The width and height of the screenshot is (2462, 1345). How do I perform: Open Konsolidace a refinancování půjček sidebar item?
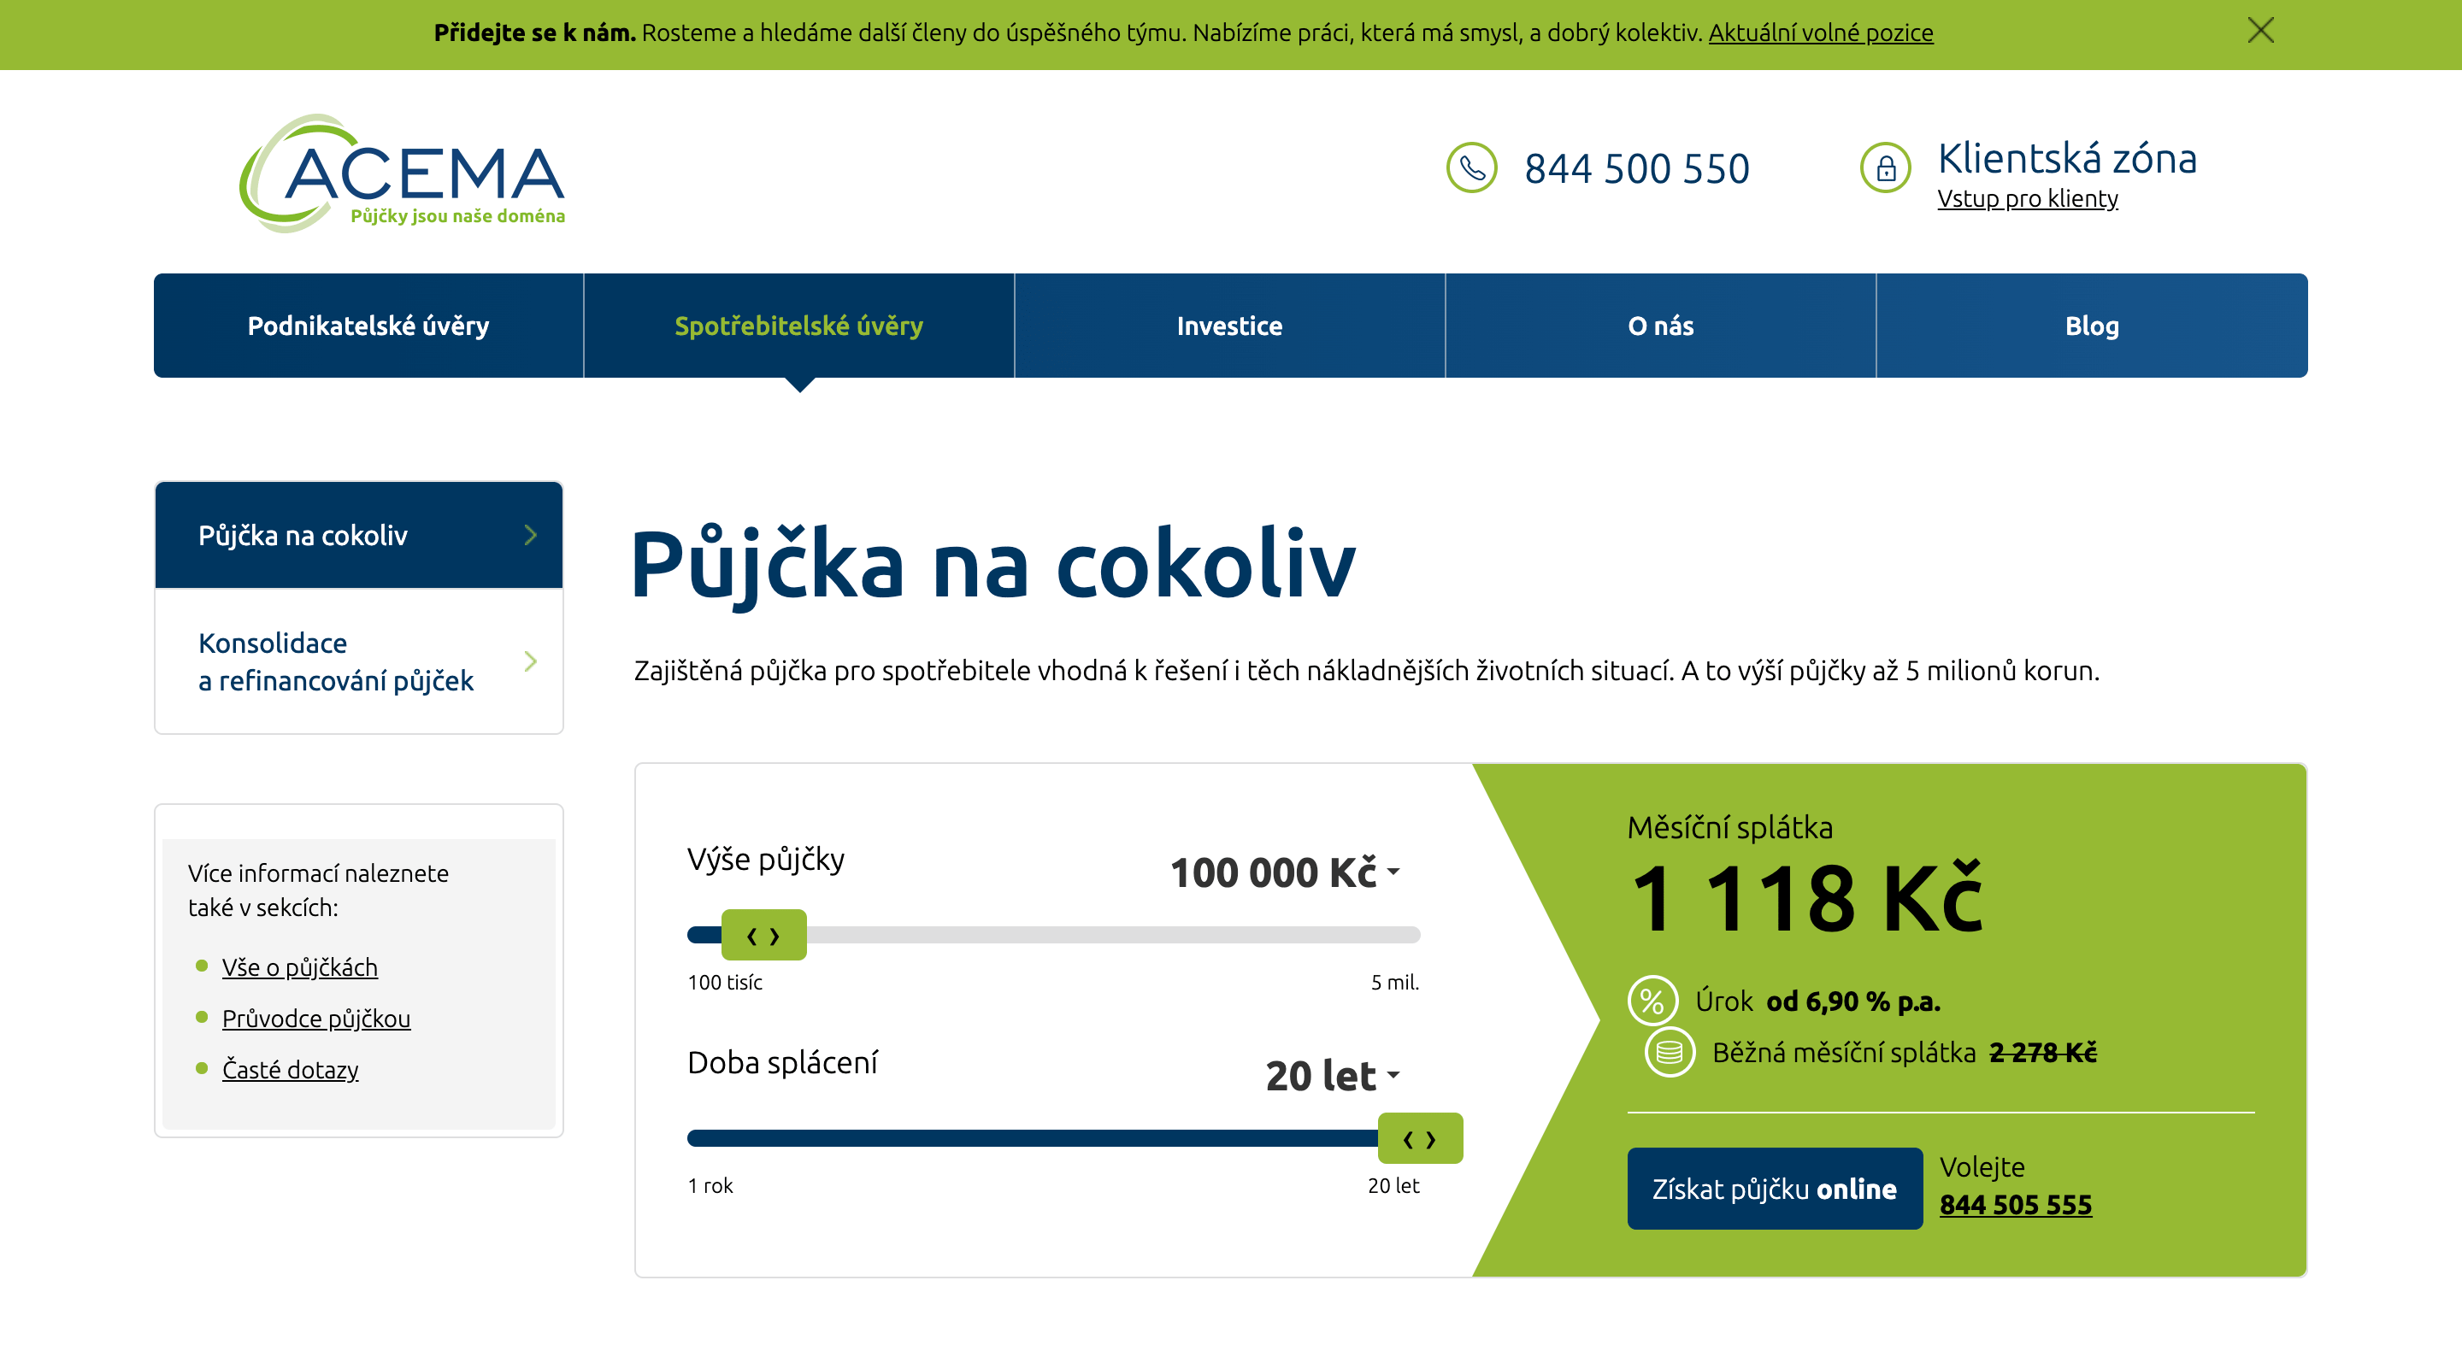point(358,661)
